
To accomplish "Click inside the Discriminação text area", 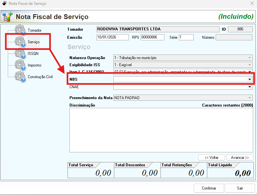I will pyautogui.click(x=161, y=130).
